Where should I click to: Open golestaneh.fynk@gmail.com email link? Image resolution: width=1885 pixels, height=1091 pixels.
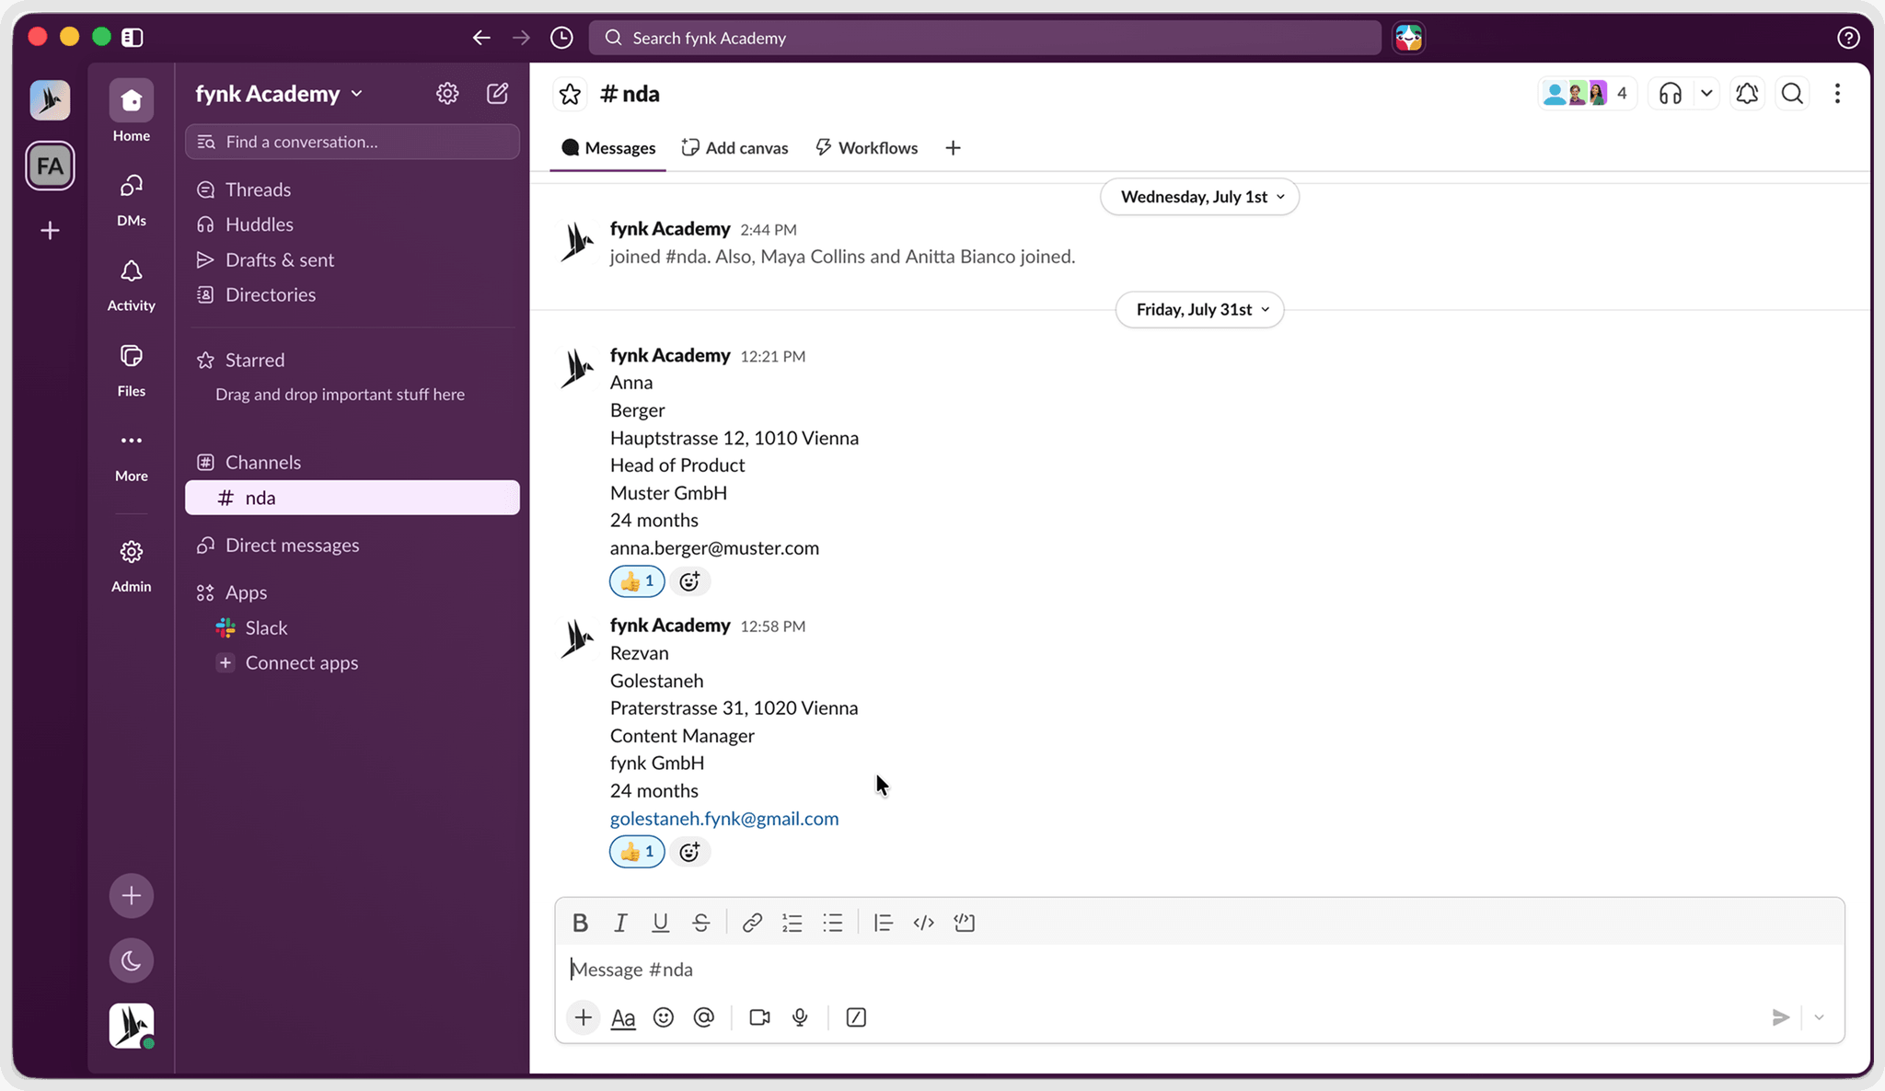click(724, 819)
